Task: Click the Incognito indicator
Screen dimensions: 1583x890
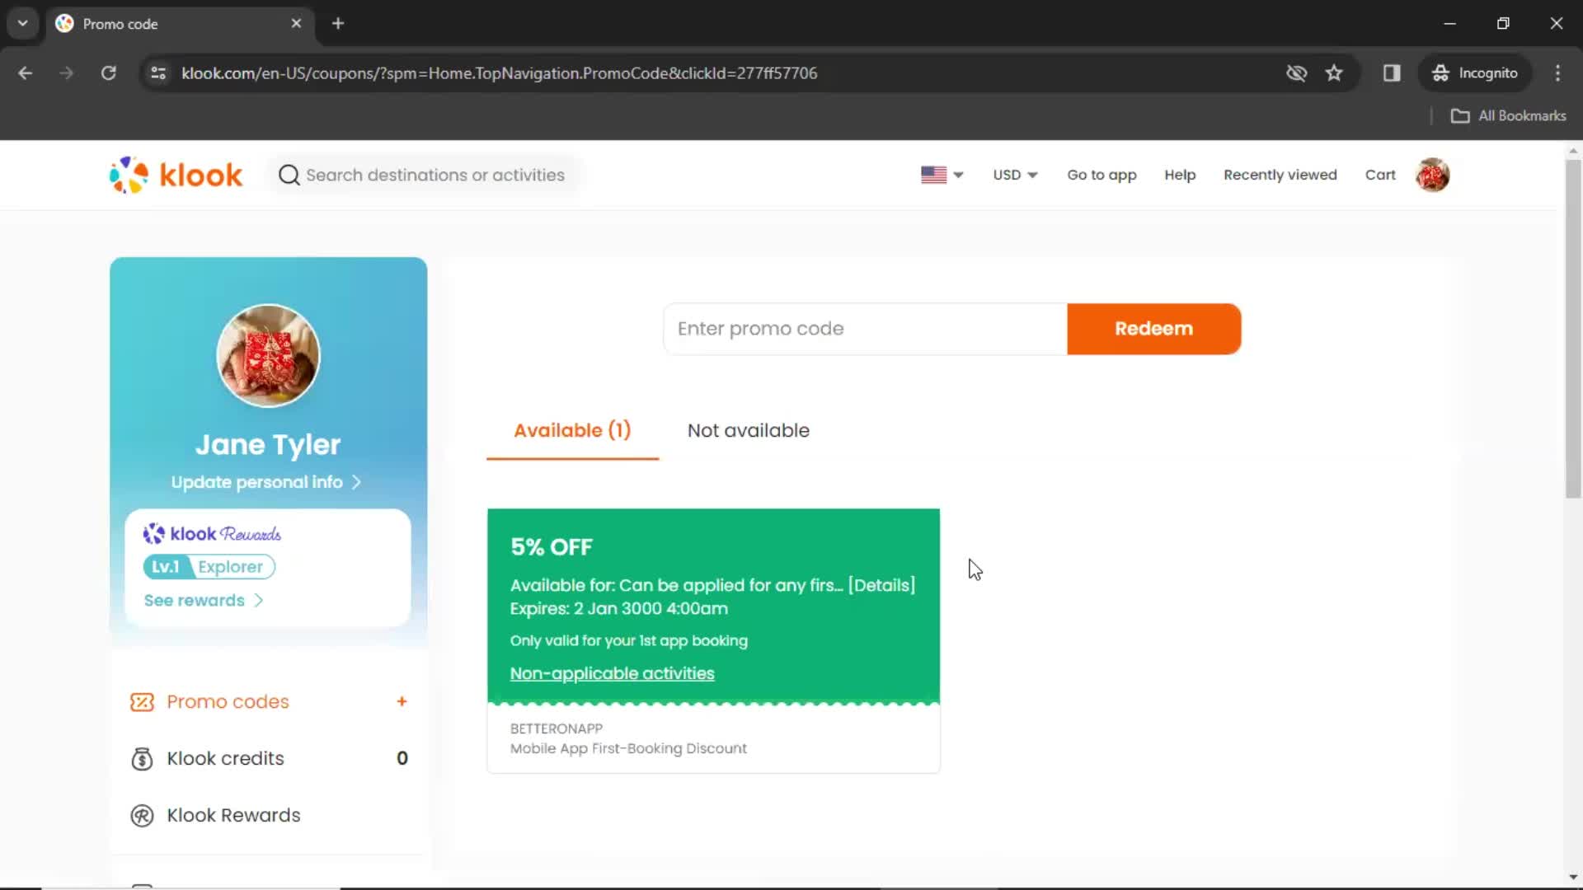Action: coord(1475,73)
